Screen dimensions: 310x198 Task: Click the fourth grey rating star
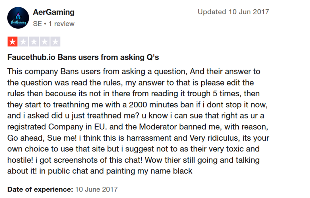44,42
